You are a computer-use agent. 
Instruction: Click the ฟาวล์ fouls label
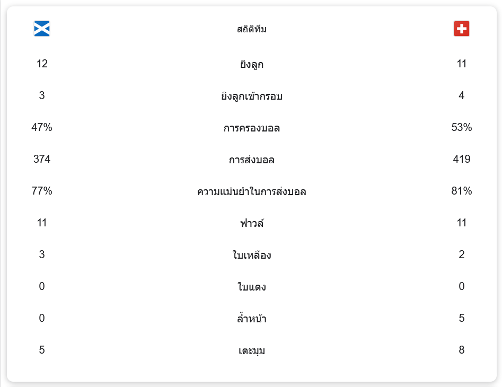pyautogui.click(x=252, y=224)
